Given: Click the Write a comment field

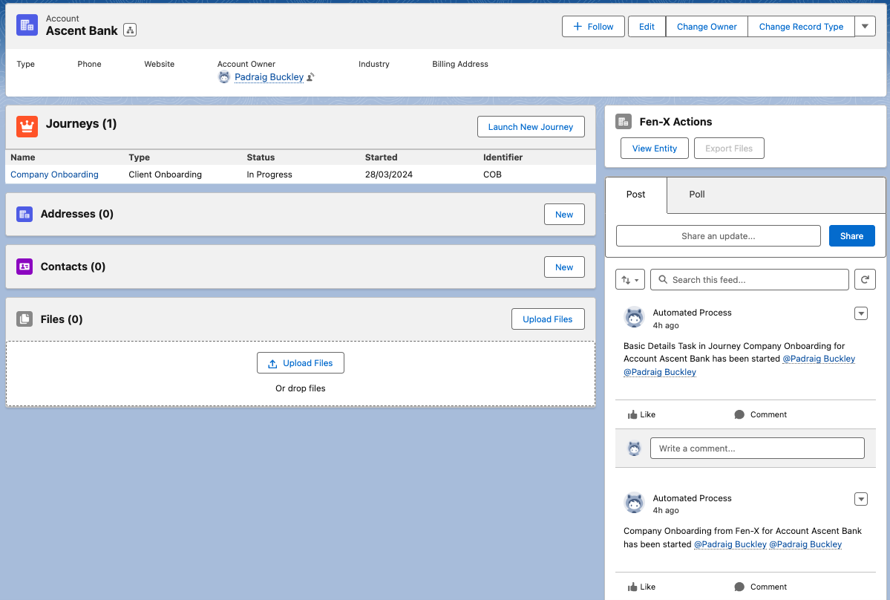Looking at the screenshot, I should coord(757,449).
